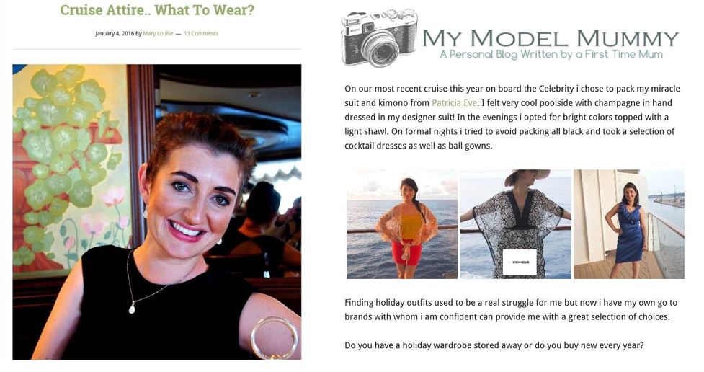Click the Finding holiday outfits paragraph
Screen dimensions: 704x372
point(511,309)
